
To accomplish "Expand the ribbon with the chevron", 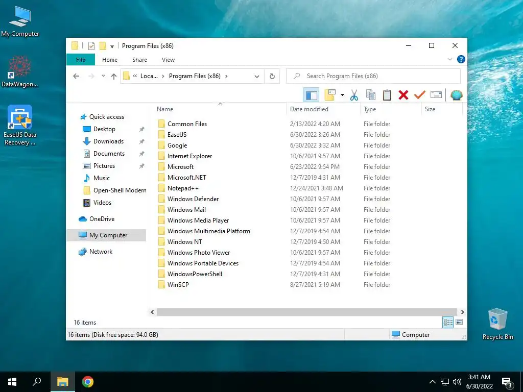I will [449, 59].
